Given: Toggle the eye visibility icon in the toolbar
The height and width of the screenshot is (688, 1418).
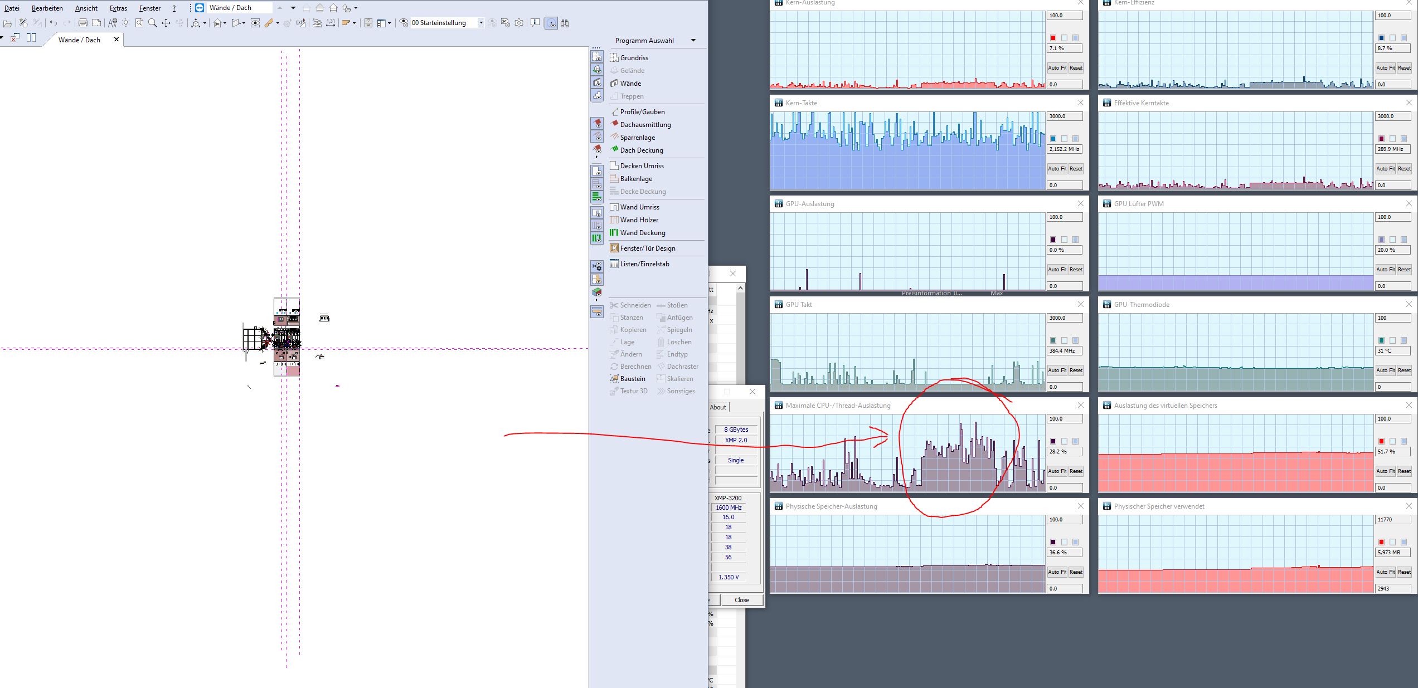Looking at the screenshot, I should (255, 23).
